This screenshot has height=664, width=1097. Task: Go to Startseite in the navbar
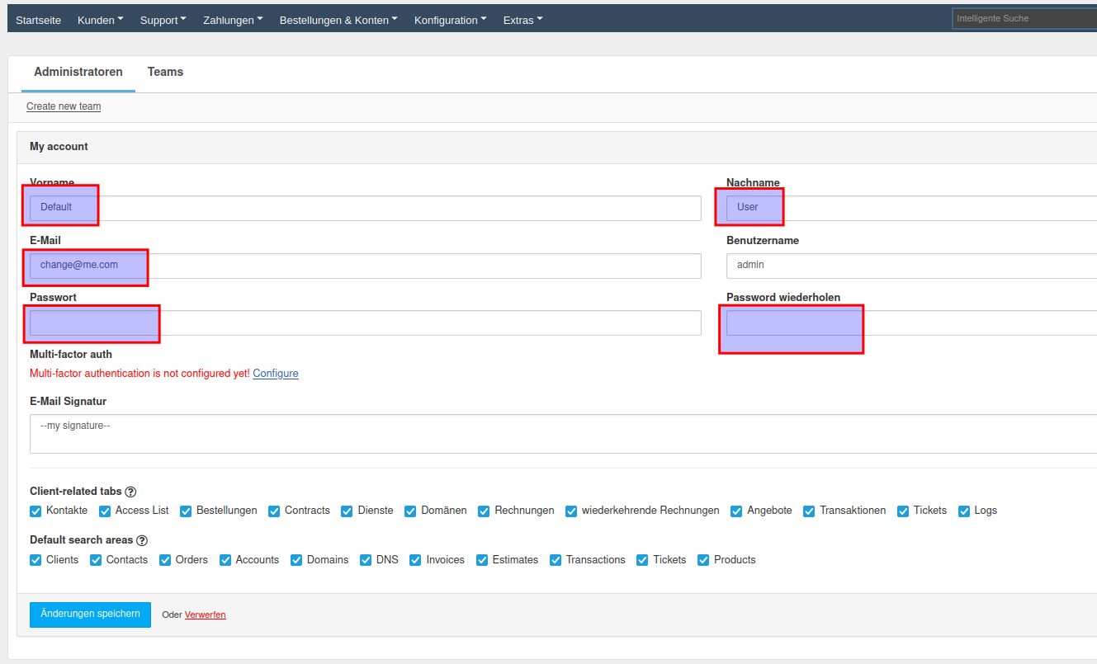[x=38, y=20]
